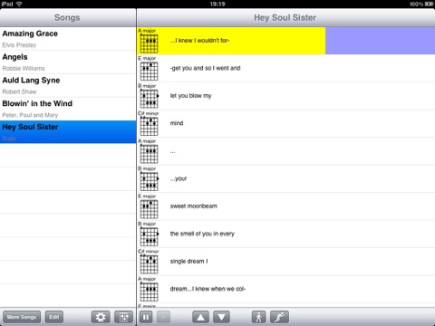Open the chord diagram library button

click(123, 317)
